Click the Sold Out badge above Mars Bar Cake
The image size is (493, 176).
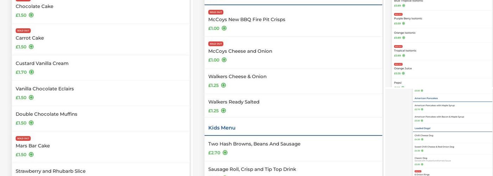pos(23,138)
